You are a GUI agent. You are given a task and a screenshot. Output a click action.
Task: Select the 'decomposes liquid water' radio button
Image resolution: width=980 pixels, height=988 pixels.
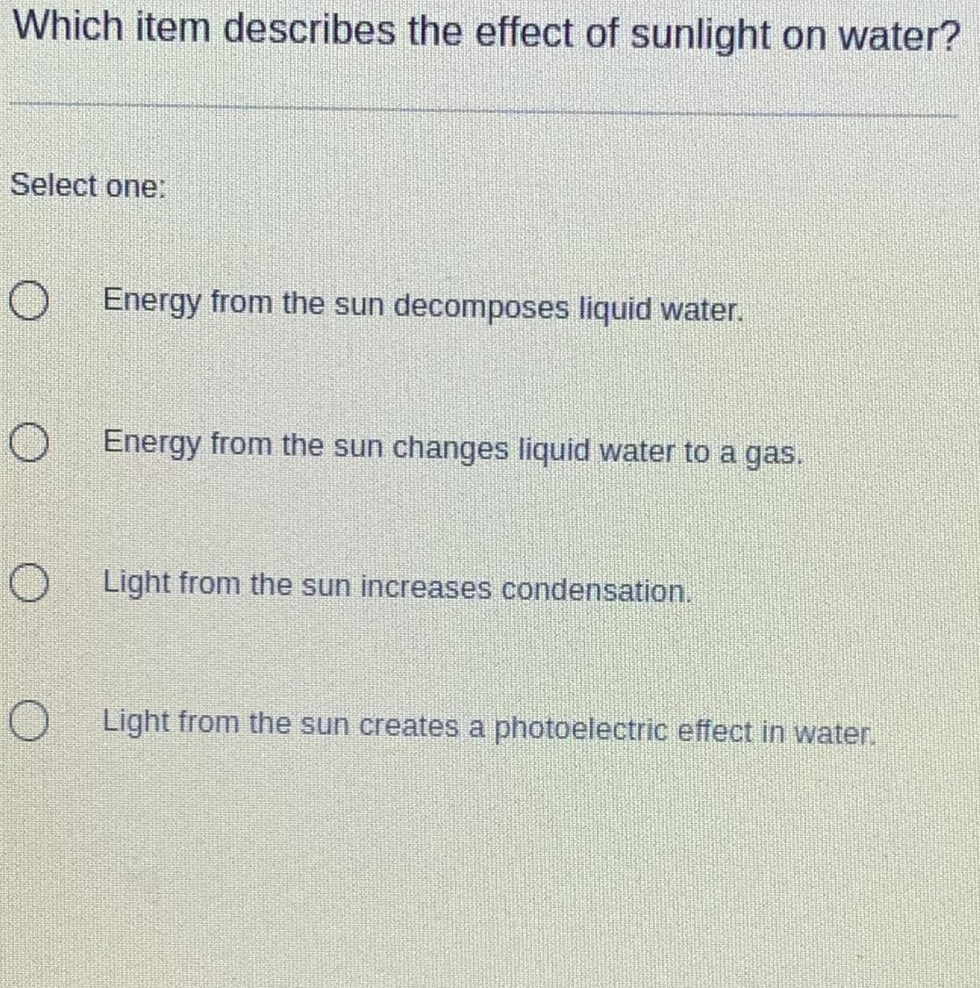29,301
